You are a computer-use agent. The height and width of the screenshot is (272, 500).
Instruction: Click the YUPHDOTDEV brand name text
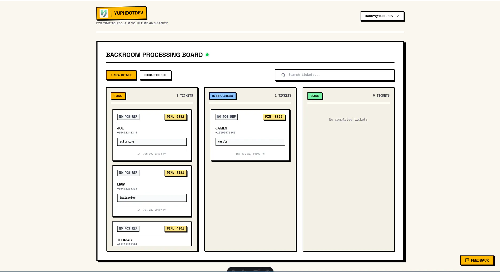[128, 13]
